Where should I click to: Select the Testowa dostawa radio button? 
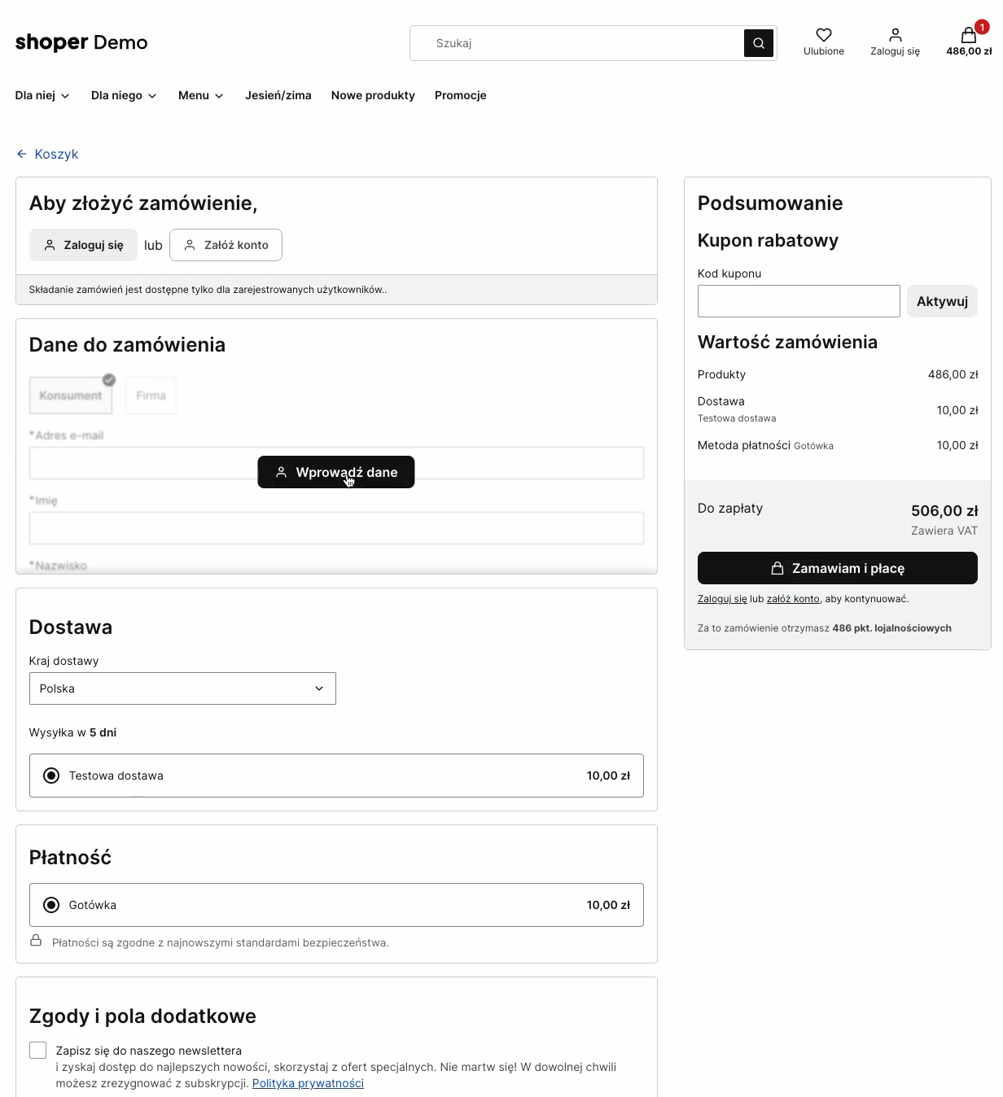coord(51,776)
